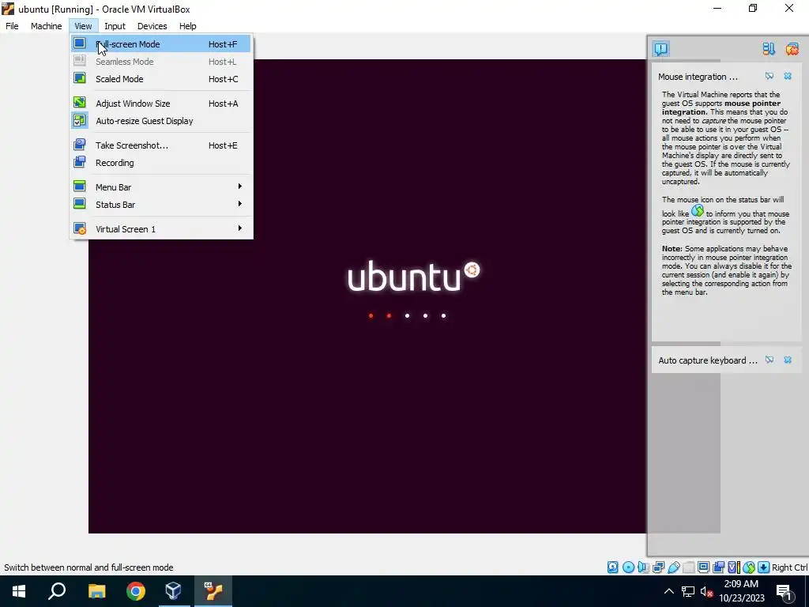This screenshot has width=809, height=607.
Task: Open Google Chrome from taskbar
Action: (x=136, y=591)
